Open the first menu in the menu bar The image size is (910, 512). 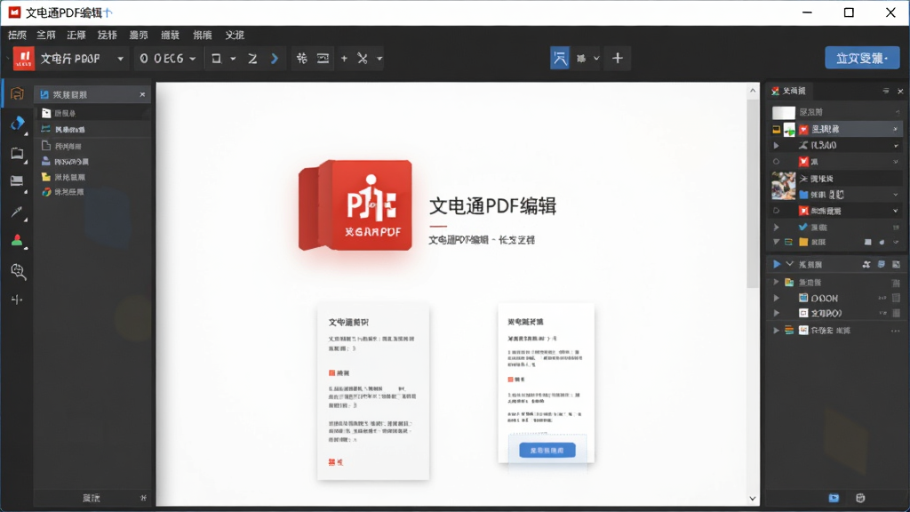pyautogui.click(x=17, y=35)
